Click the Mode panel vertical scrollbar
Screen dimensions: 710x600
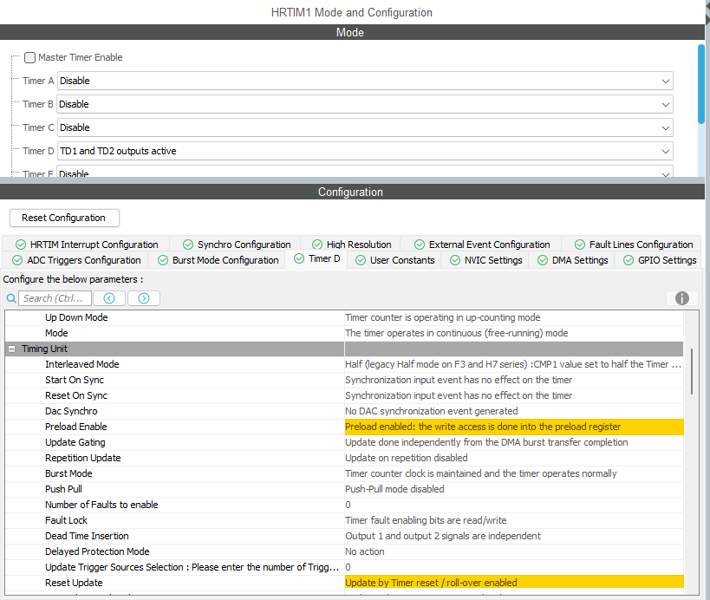click(701, 84)
